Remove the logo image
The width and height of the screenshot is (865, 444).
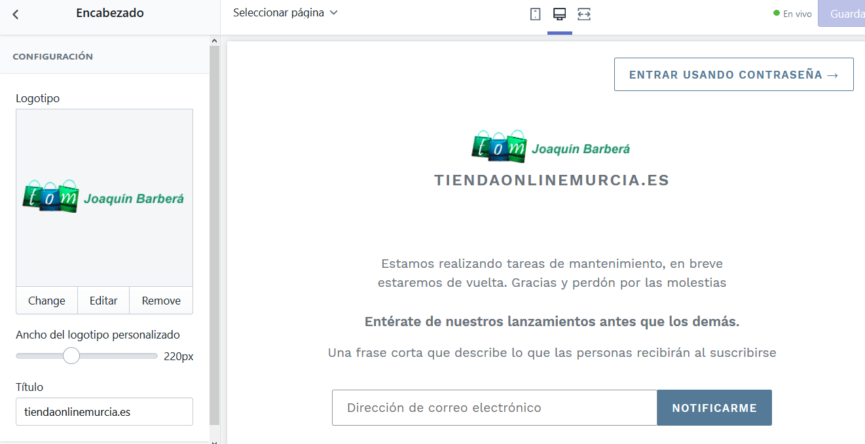pyautogui.click(x=161, y=301)
